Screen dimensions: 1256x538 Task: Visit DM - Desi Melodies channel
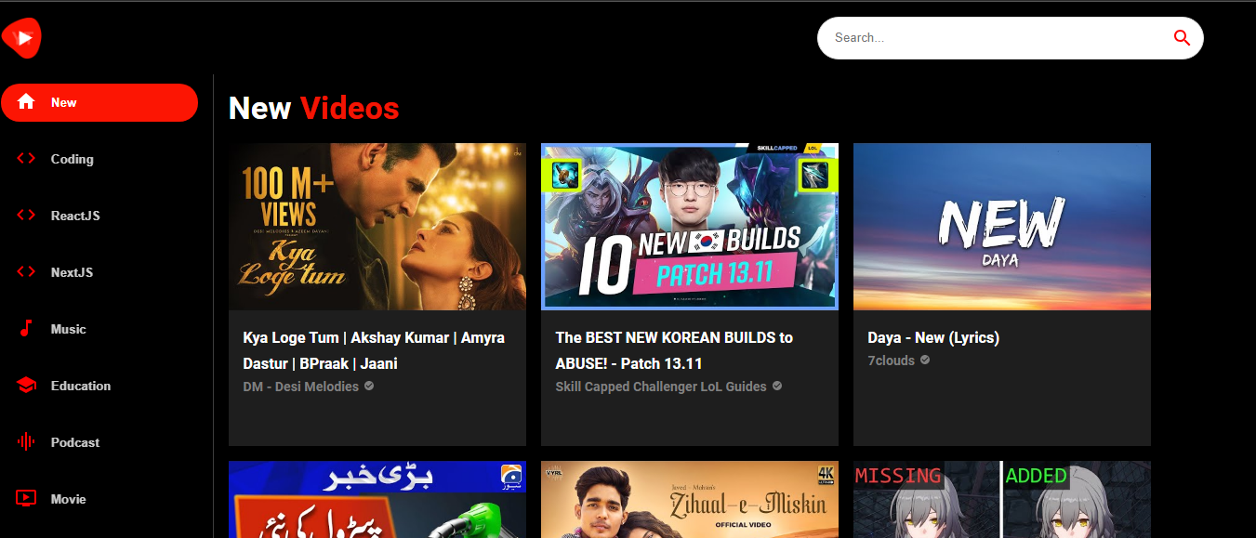pos(300,387)
